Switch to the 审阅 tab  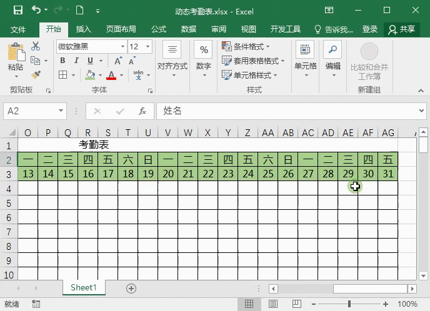coord(219,29)
